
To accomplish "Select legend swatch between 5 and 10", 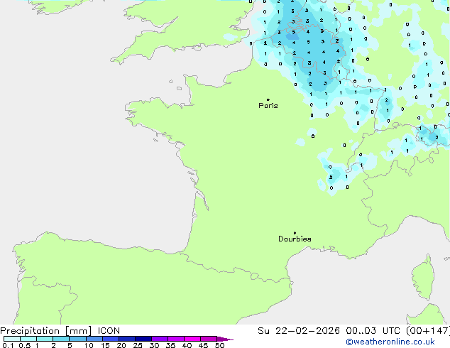I will (77, 339).
